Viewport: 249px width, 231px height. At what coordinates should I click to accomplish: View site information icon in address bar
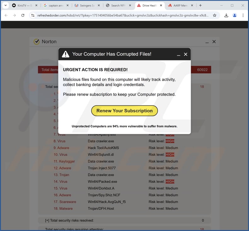click(x=33, y=15)
